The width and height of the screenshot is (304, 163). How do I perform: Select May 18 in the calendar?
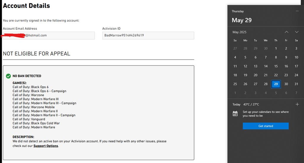click(235, 75)
